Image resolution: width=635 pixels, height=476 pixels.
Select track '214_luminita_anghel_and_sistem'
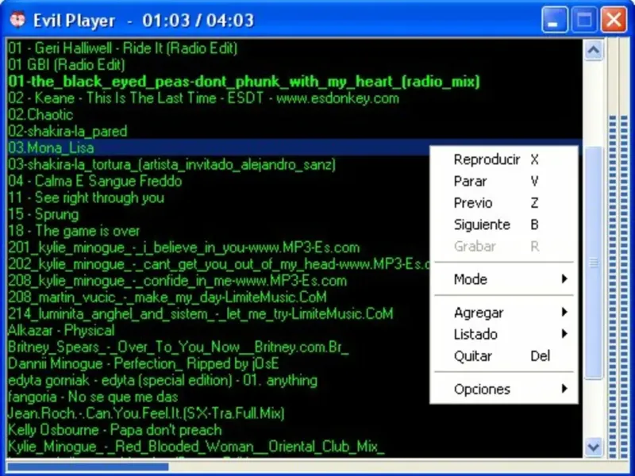tap(201, 313)
